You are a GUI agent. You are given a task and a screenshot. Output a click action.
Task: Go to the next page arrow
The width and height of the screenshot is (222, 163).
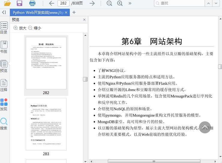pos(93,3)
